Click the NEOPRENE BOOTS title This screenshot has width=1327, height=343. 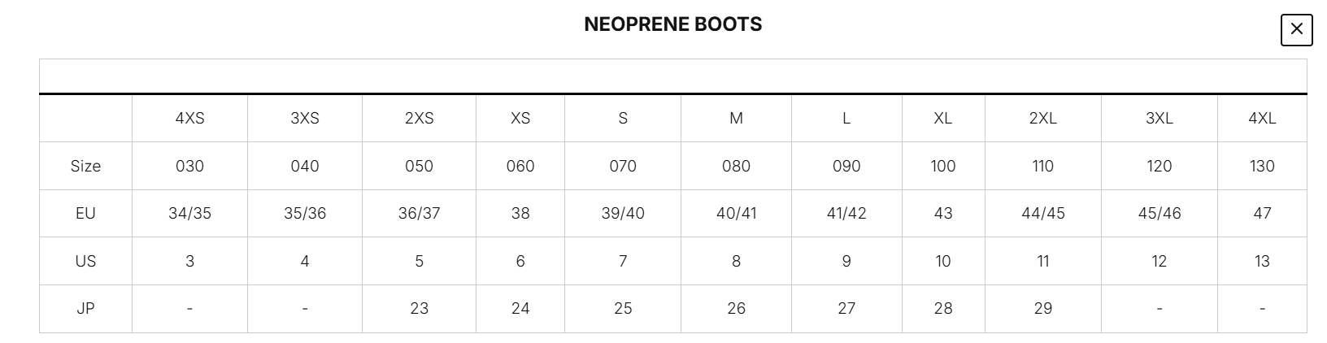click(673, 24)
